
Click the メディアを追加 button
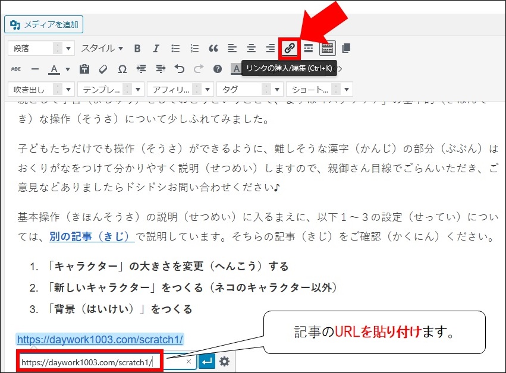click(44, 25)
